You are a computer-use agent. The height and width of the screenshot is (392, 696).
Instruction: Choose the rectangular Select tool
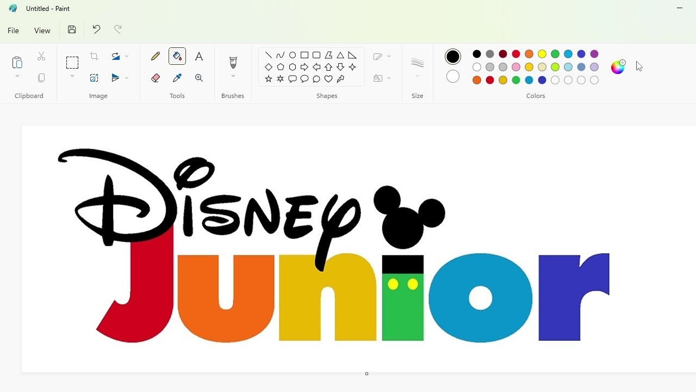tap(72, 62)
